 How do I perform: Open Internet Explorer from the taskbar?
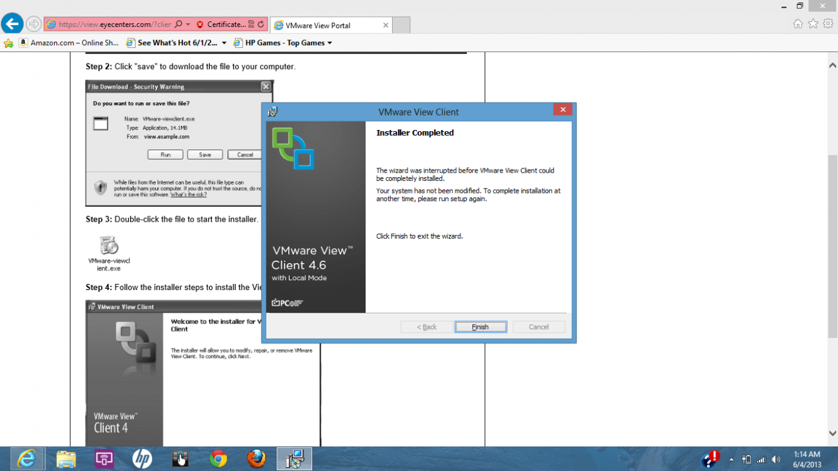[26, 459]
